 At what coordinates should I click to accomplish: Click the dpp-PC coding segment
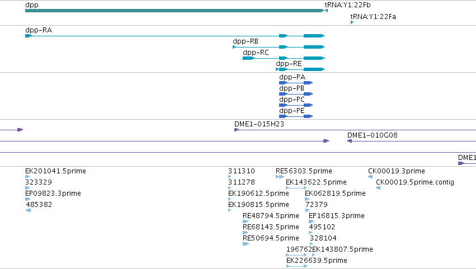[x=296, y=105]
